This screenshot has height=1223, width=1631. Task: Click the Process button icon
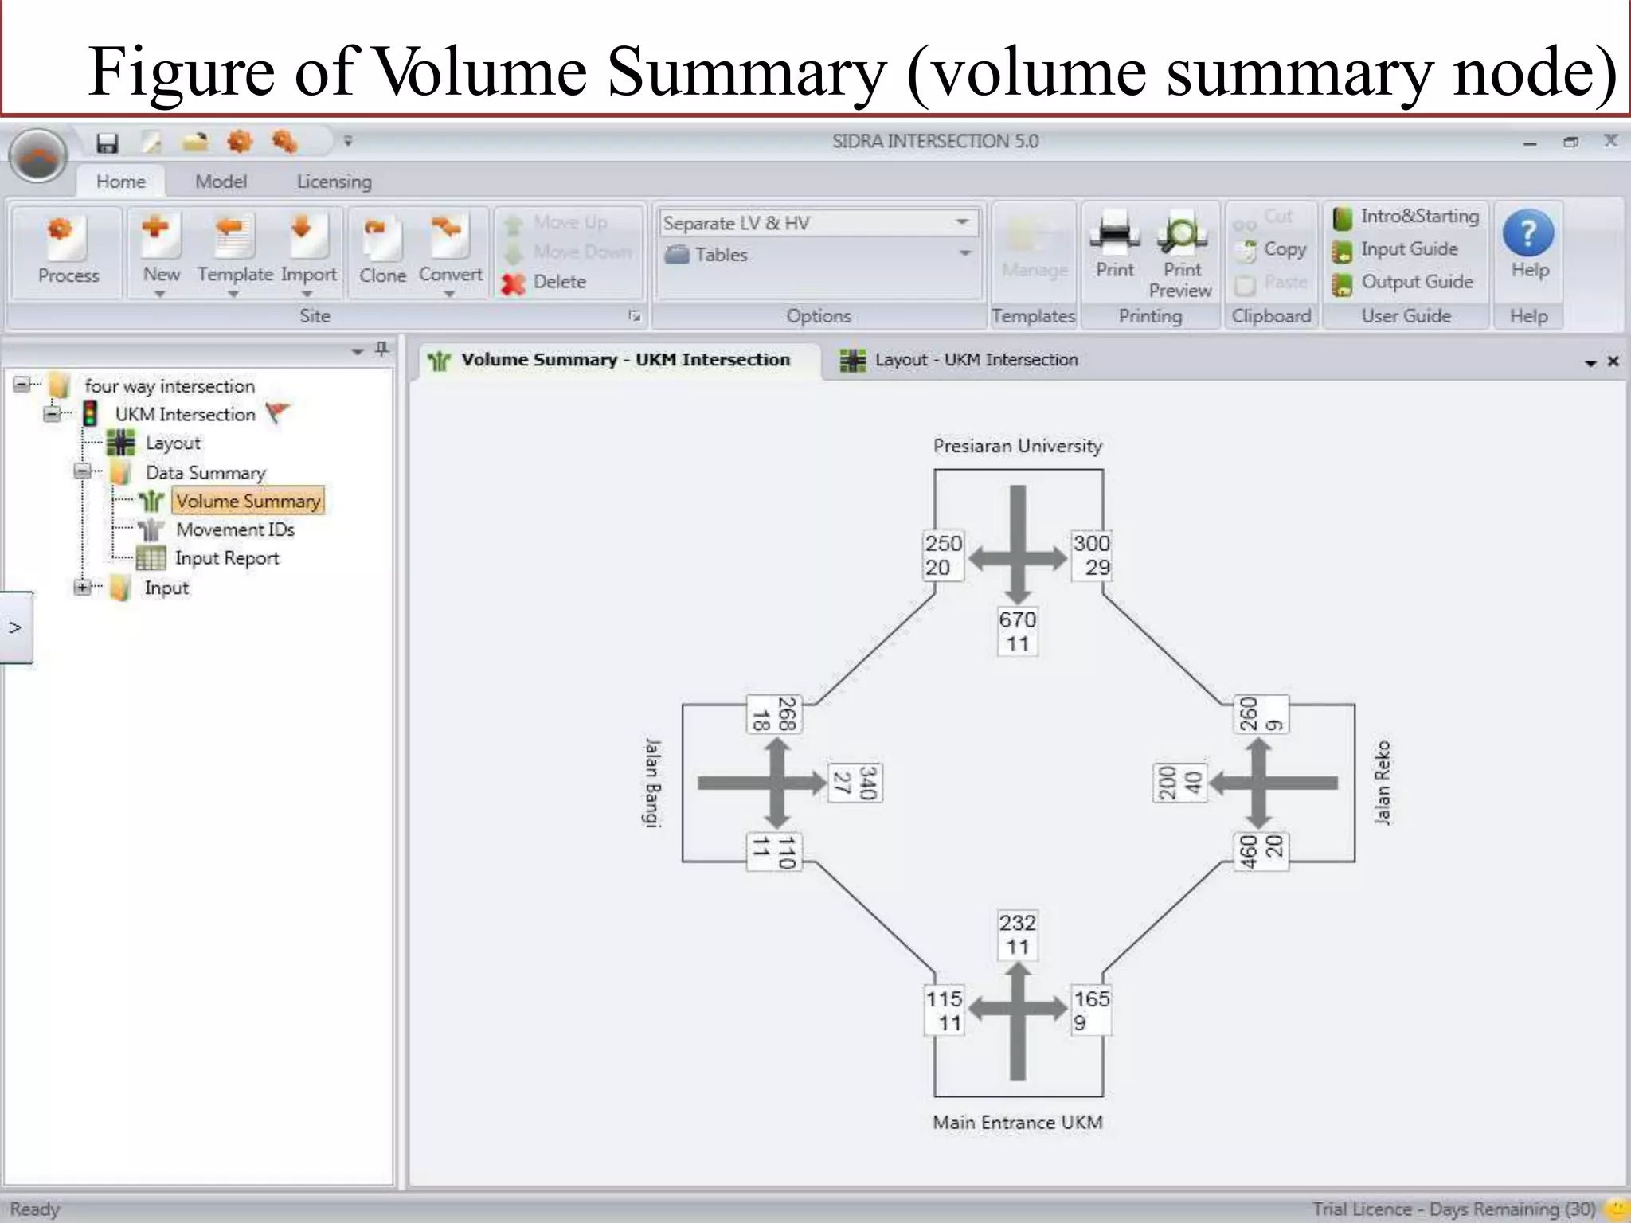[x=67, y=239]
